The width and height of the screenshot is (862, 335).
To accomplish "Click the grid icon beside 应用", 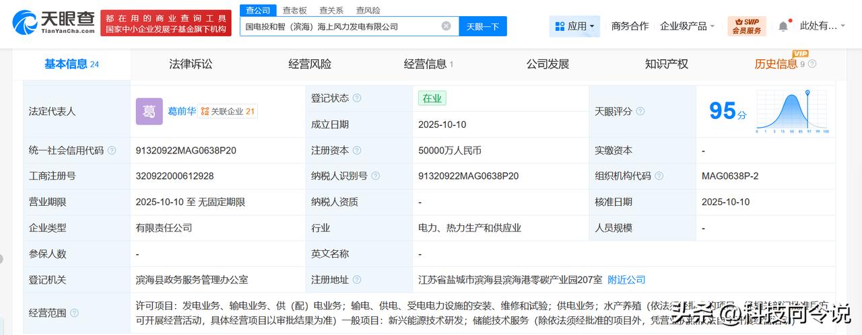I will coord(560,26).
